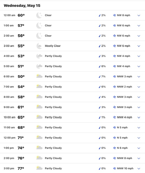This screenshot has height=173, width=145.
Task: Expand details for the 9:00 am row
Action: point(139,107)
